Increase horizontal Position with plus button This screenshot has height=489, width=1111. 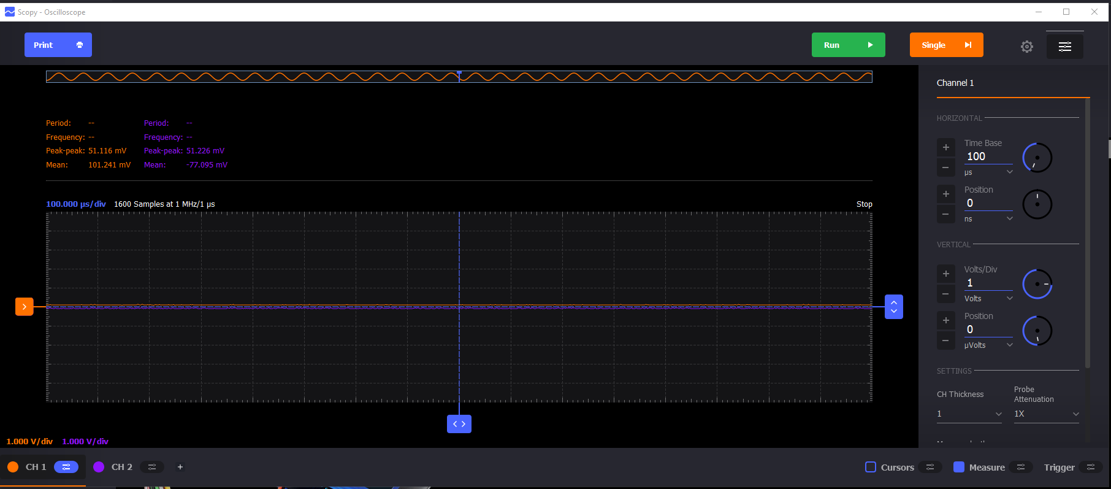(946, 194)
